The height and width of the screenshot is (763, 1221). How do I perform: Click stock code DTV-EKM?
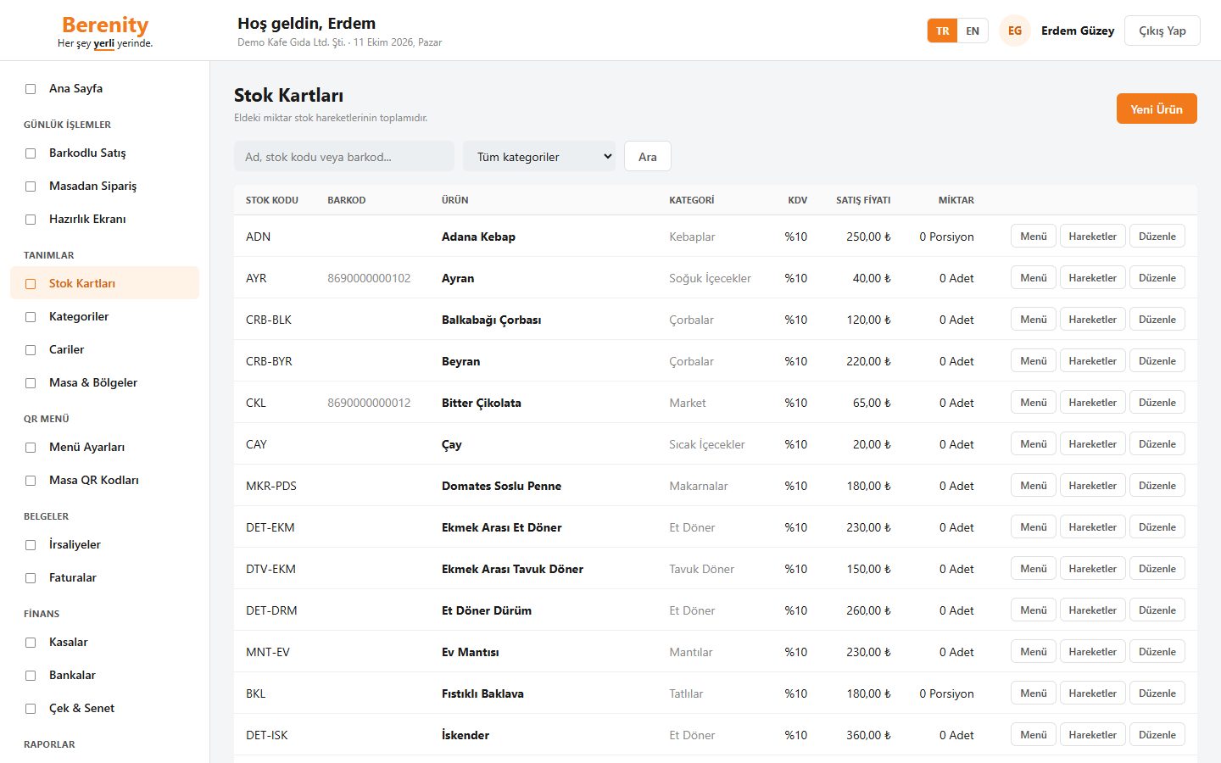pos(271,569)
